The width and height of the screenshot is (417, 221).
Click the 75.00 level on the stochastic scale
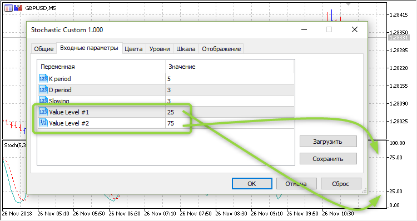pos(396,158)
